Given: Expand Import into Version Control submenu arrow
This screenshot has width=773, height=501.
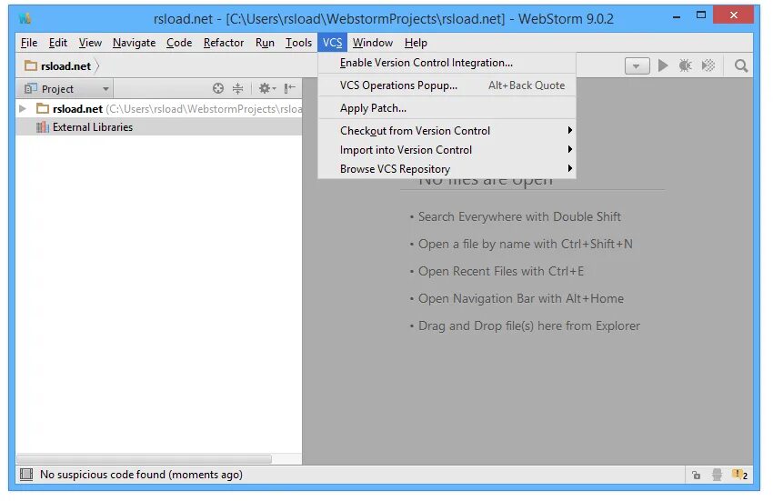Looking at the screenshot, I should [x=569, y=149].
